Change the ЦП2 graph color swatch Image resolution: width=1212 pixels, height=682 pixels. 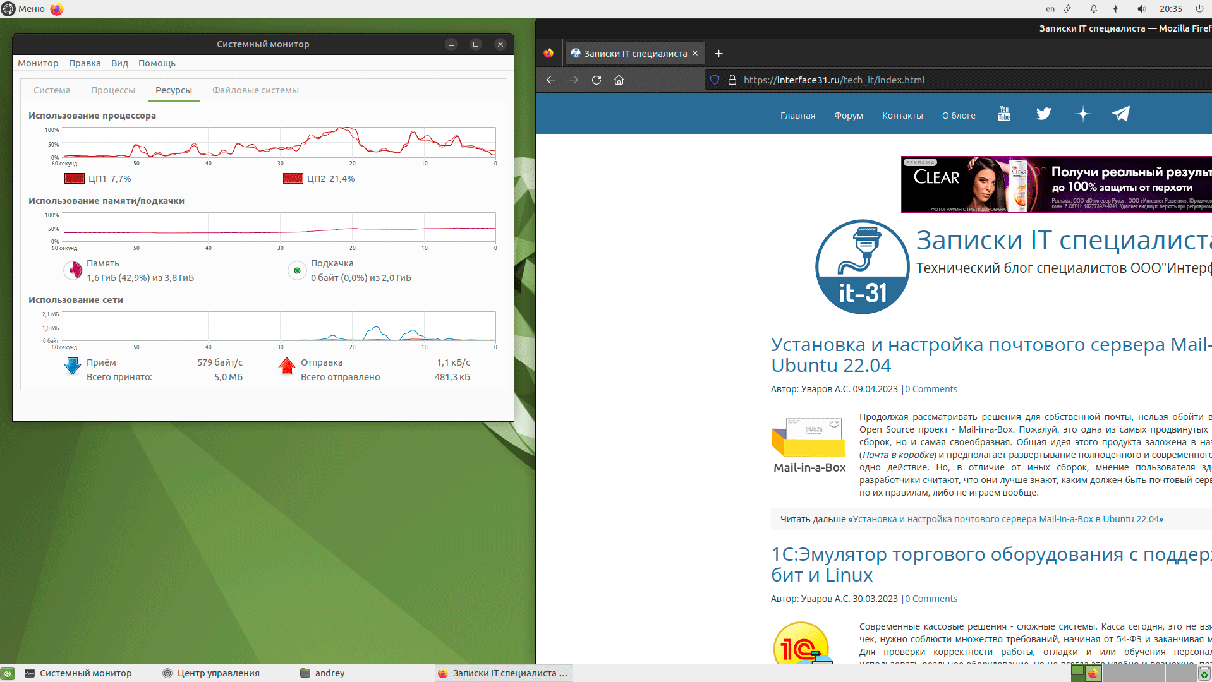coord(293,179)
